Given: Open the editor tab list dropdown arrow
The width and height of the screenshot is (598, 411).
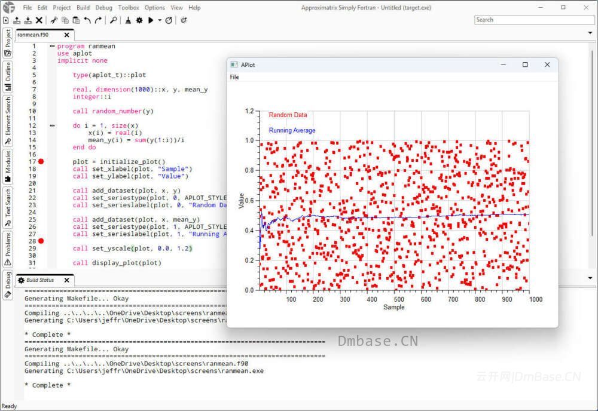Looking at the screenshot, I should [590, 33].
